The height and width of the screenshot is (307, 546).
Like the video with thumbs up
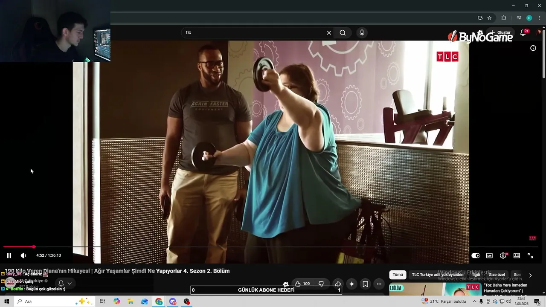[x=302, y=284]
